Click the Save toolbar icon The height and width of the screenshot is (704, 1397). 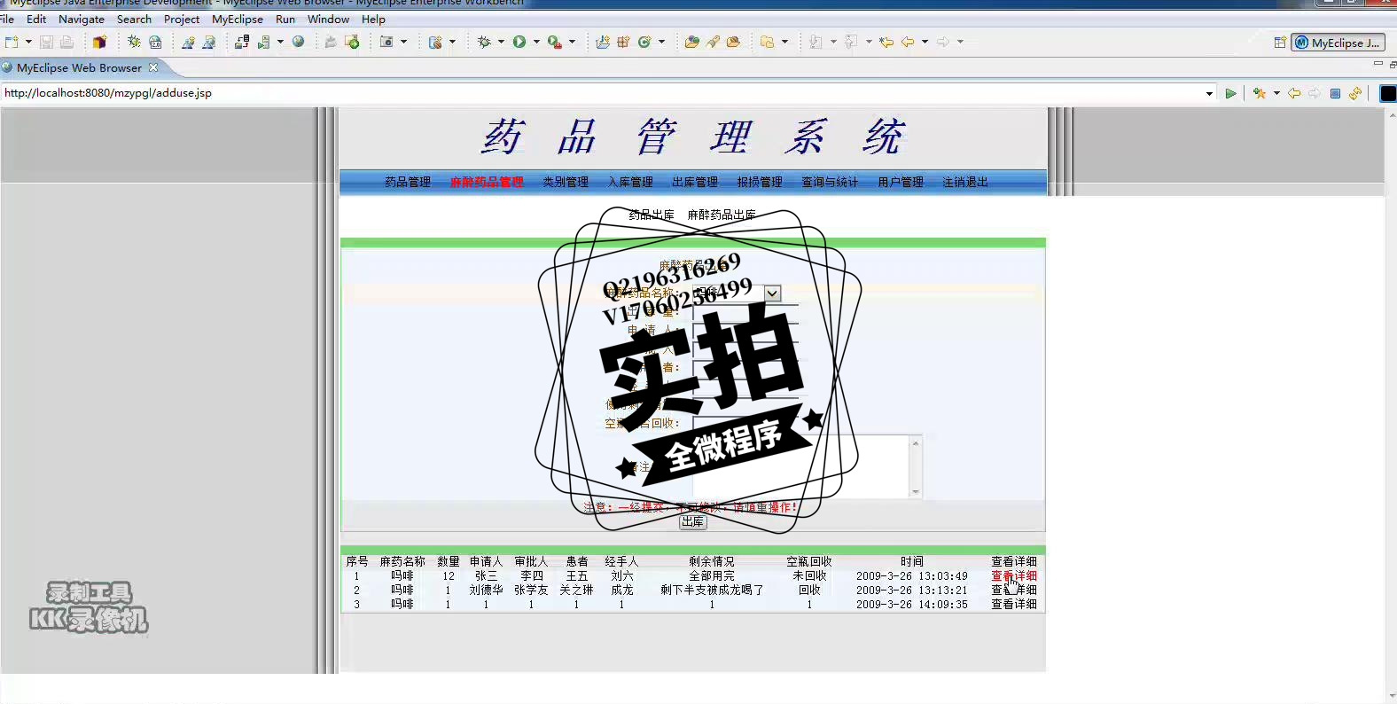tap(46, 42)
